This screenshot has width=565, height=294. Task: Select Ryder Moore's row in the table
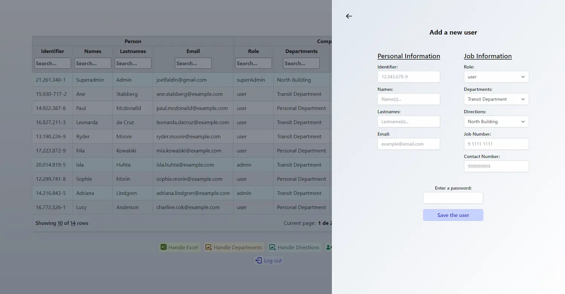coord(169,136)
